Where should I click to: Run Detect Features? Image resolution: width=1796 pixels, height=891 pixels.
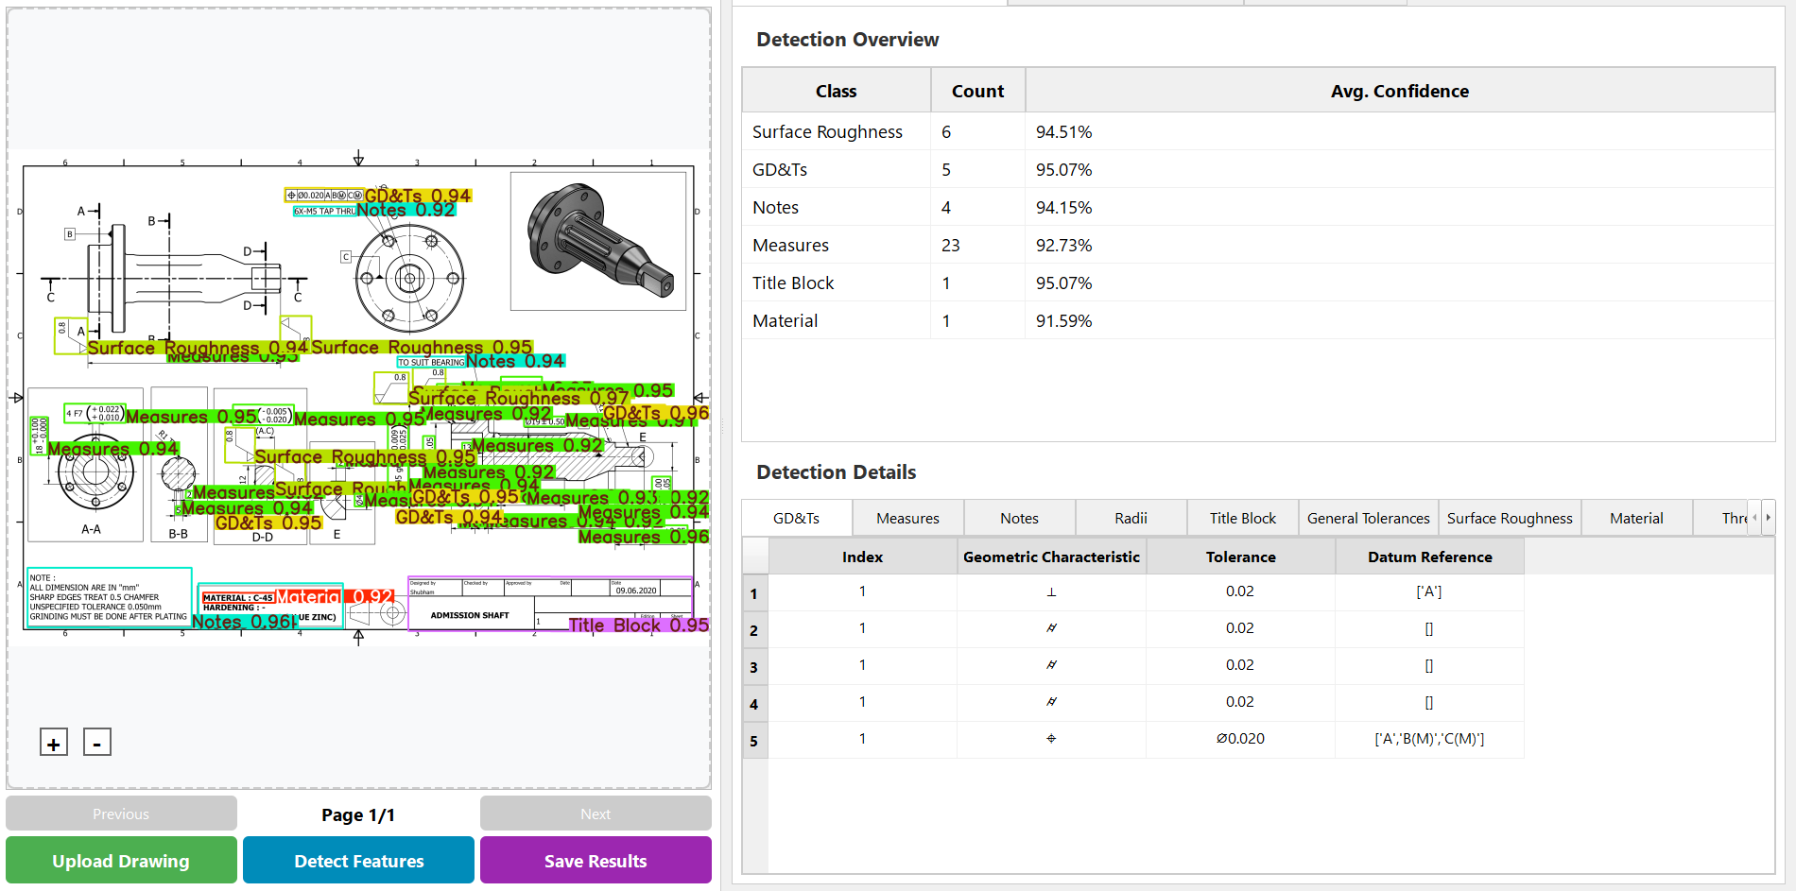[x=359, y=861]
